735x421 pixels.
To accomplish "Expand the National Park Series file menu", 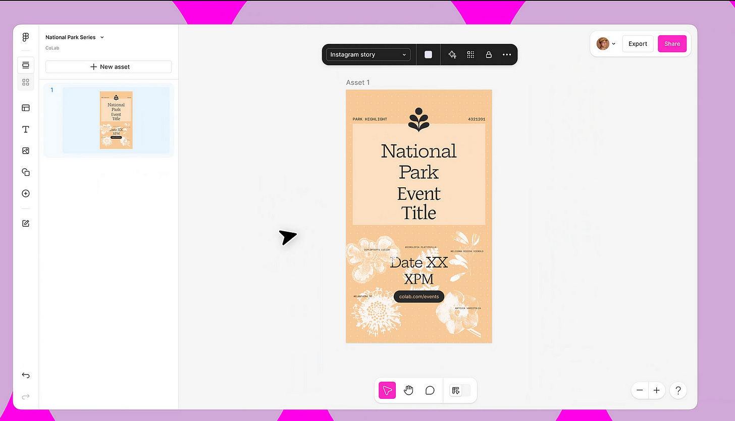I will tap(74, 37).
